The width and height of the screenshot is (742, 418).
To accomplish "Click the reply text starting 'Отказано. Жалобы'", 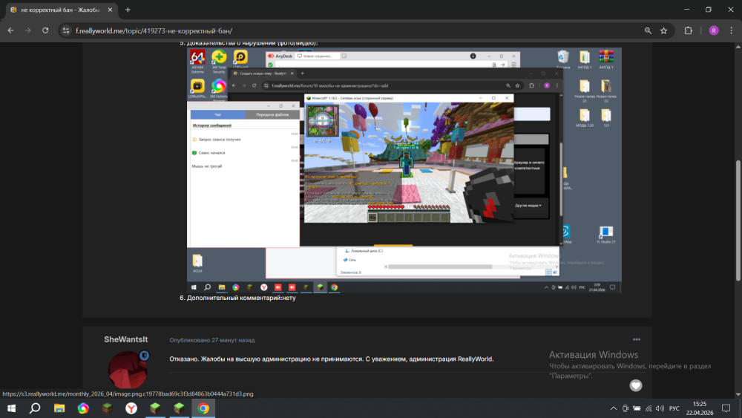I will click(x=331, y=359).
